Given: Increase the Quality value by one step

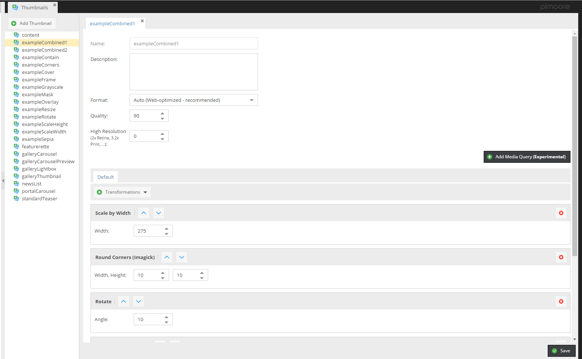Looking at the screenshot, I should (162, 113).
